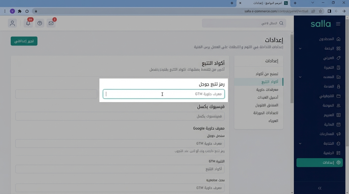The height and width of the screenshot is (194, 349).
Task: Click the settings gear icon in sidebar
Action: [x=338, y=162]
